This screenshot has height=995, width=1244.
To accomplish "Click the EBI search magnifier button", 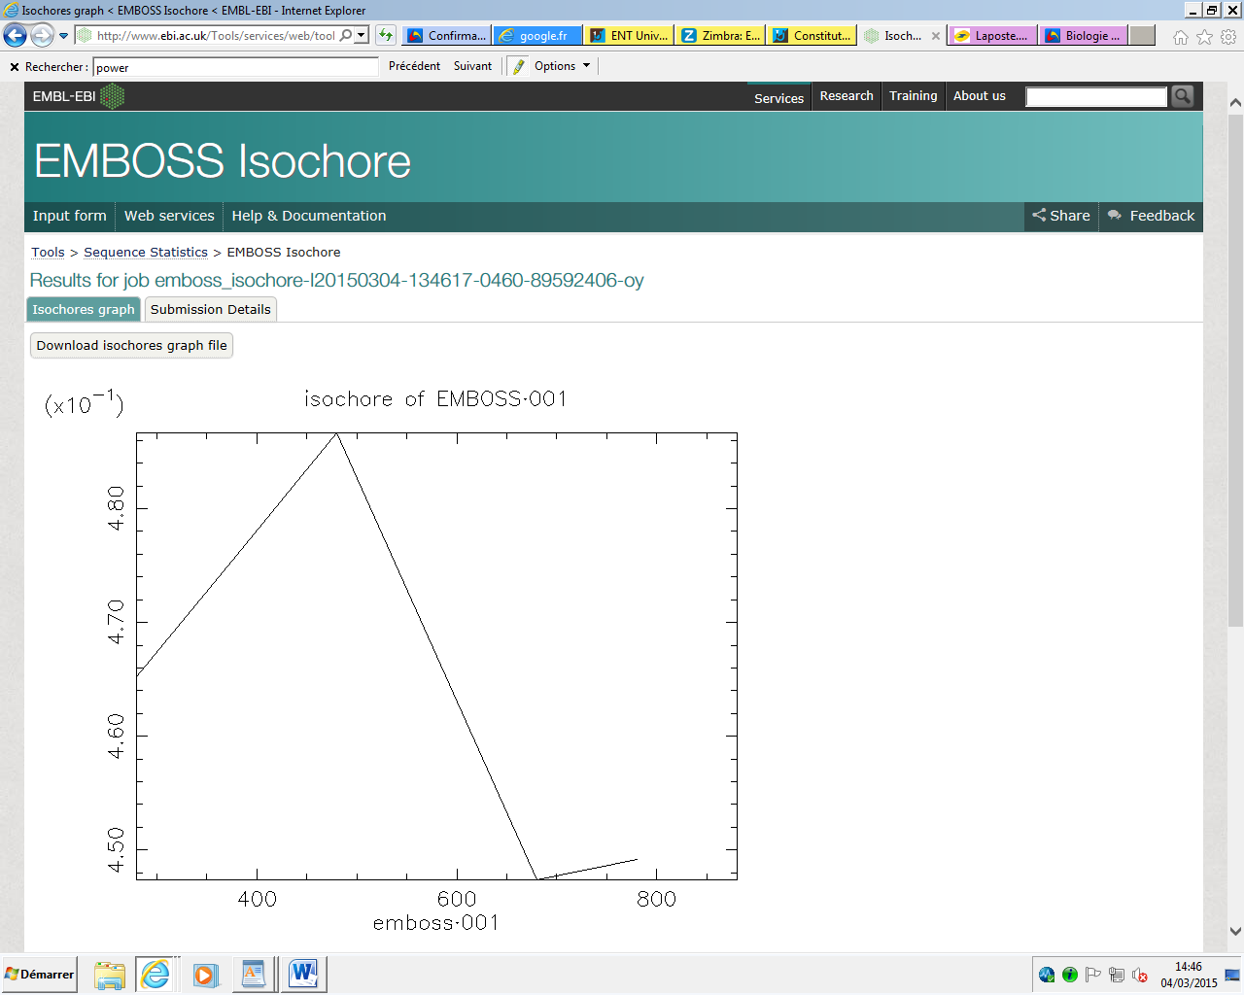I will pyautogui.click(x=1182, y=96).
